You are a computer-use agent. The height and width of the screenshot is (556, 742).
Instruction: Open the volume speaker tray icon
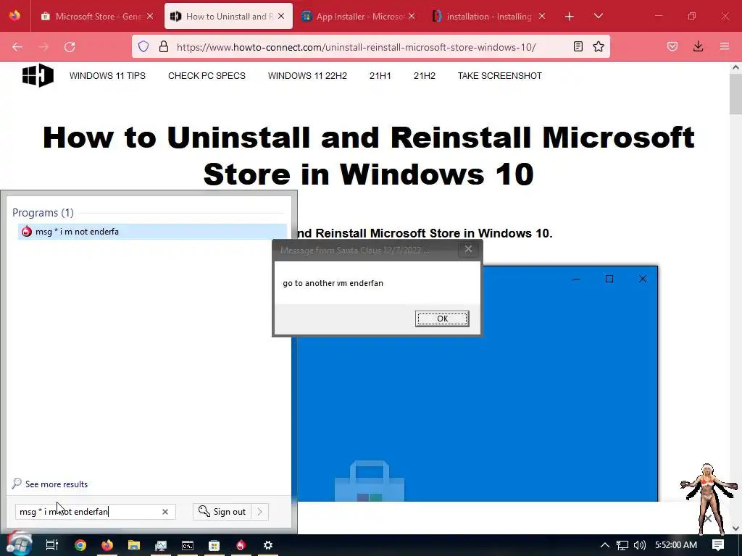[640, 545]
